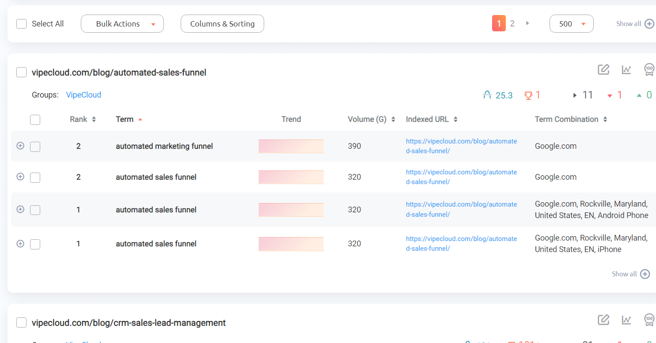
Task: Go to page 1 of results
Action: coord(499,23)
